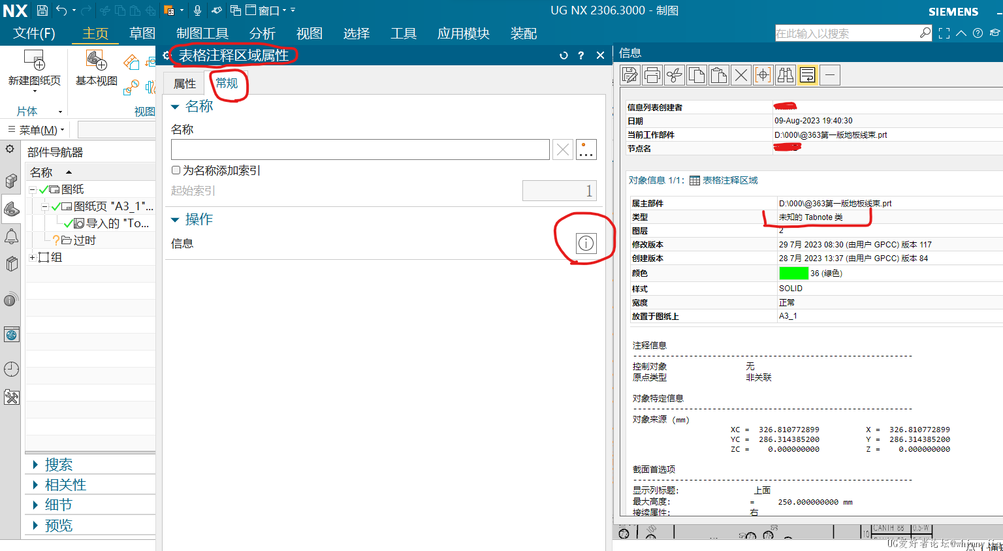Delete contents with X in 信息 toolbar
Viewport: 1003px width, 551px height.
741,75
